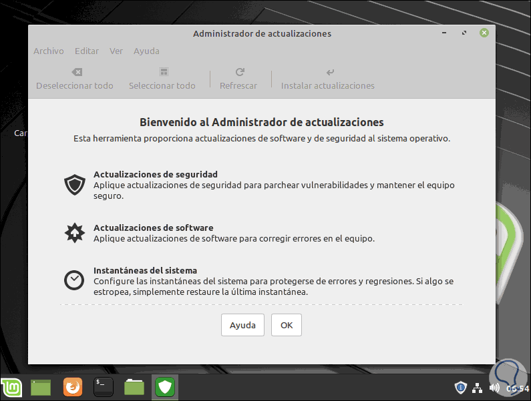Maximize the Administrador de actualizaciones window
Viewport: 531px width, 401px height.
coord(464,33)
